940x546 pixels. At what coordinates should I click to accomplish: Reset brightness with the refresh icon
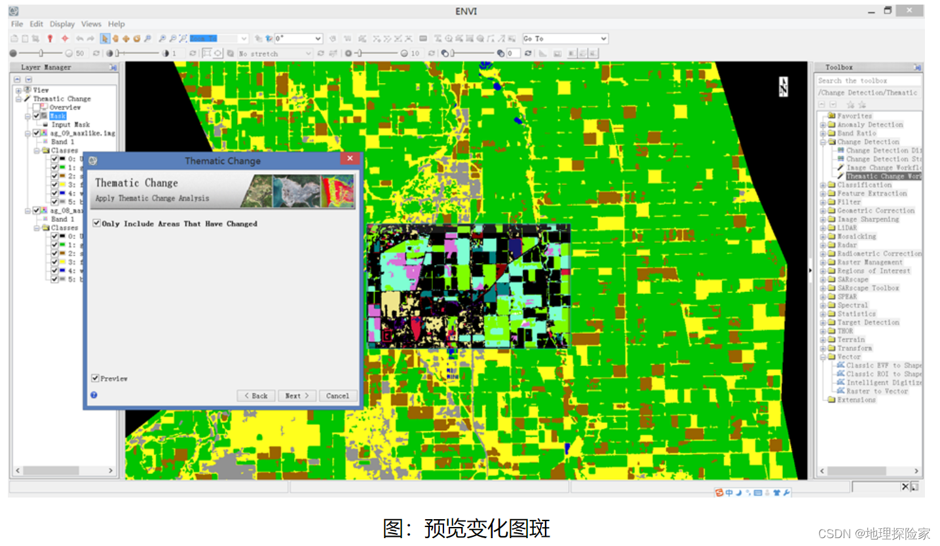pyautogui.click(x=96, y=53)
